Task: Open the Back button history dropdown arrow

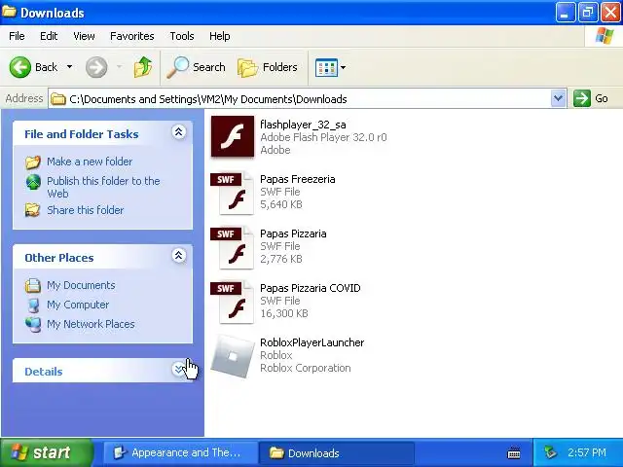Action: tap(69, 67)
